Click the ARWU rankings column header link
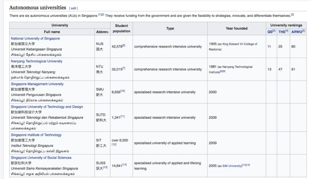 (297, 32)
